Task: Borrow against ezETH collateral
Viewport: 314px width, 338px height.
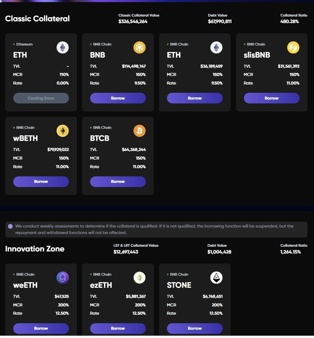Action: coord(118,328)
